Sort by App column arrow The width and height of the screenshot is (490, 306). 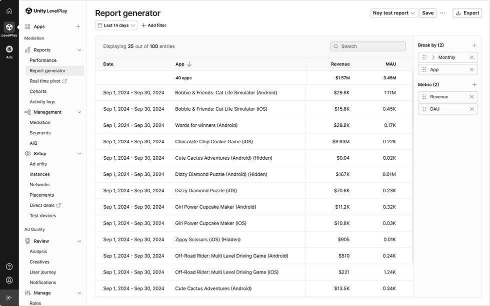189,64
